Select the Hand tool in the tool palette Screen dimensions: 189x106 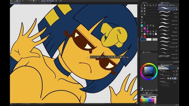[x=145, y=5]
